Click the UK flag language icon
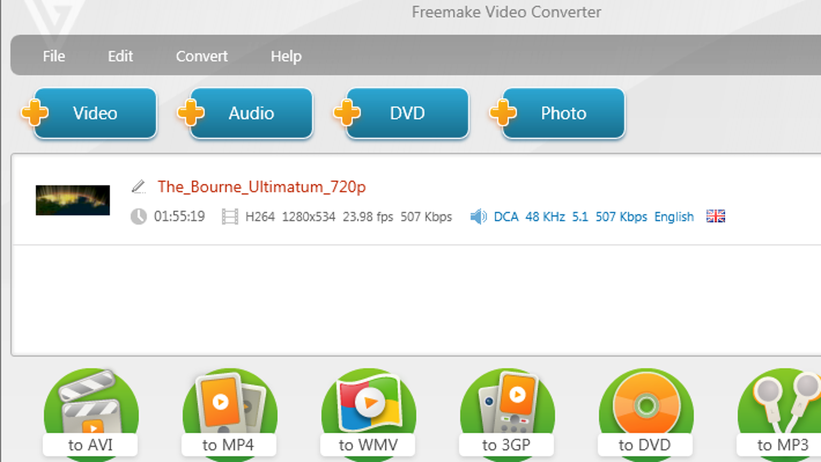821x462 pixels. pos(715,216)
